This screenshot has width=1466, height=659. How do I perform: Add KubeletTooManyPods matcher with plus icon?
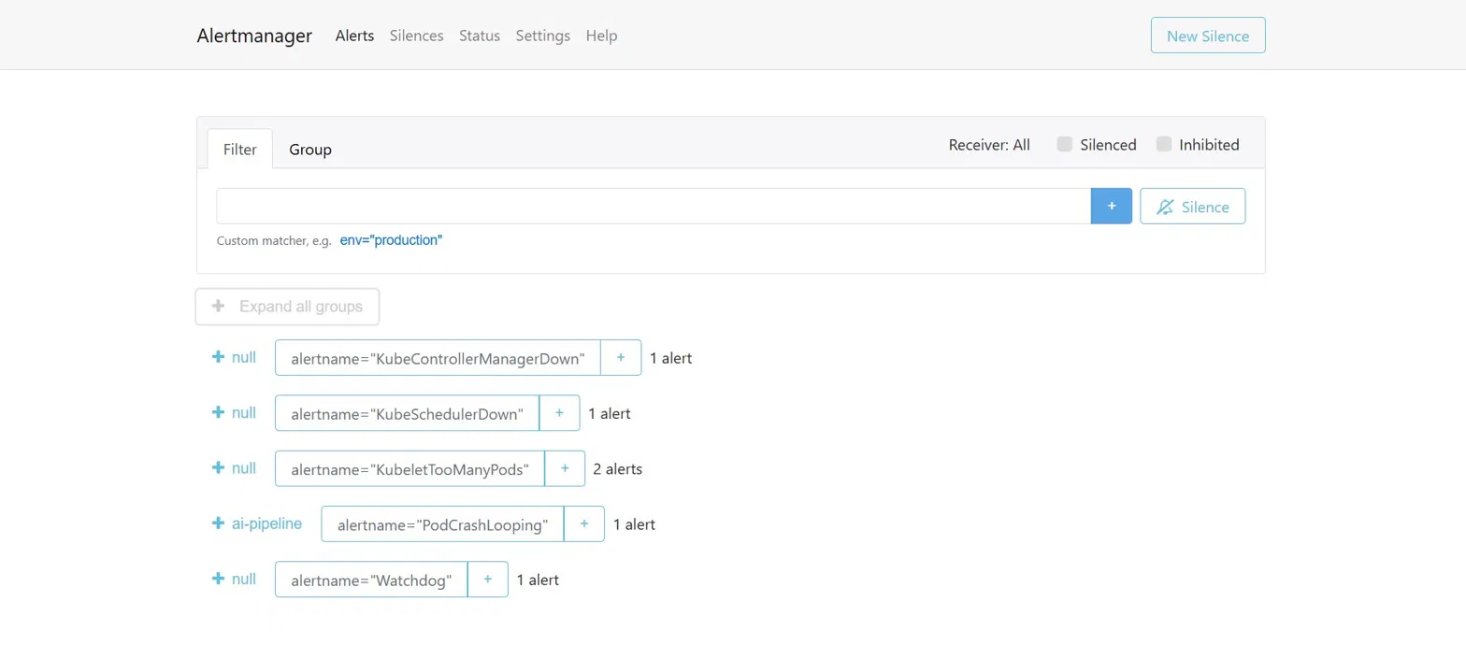pos(565,469)
